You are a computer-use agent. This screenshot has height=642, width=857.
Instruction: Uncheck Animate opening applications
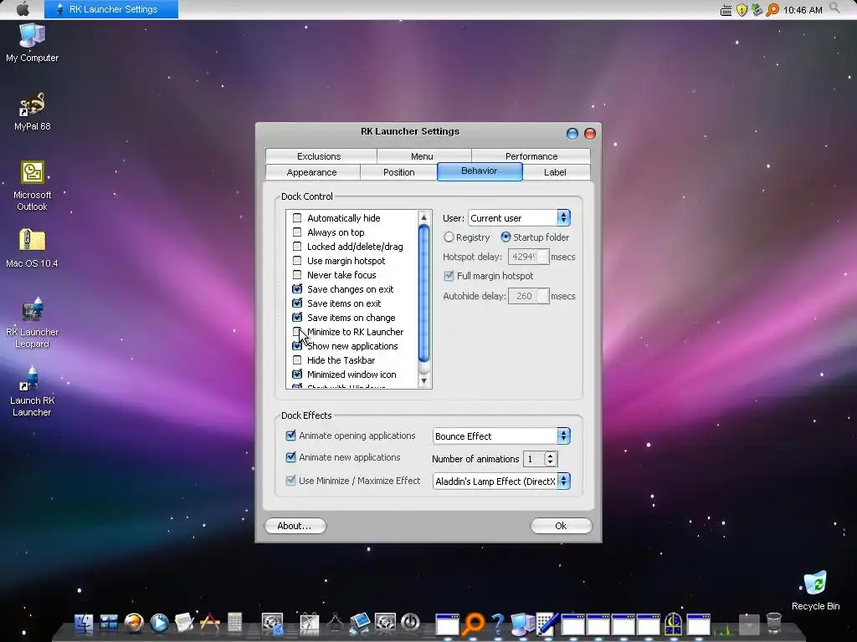pyautogui.click(x=290, y=435)
